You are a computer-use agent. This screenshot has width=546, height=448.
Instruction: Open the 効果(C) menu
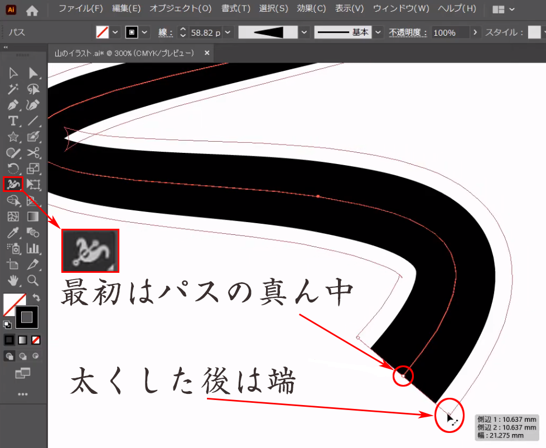311,9
